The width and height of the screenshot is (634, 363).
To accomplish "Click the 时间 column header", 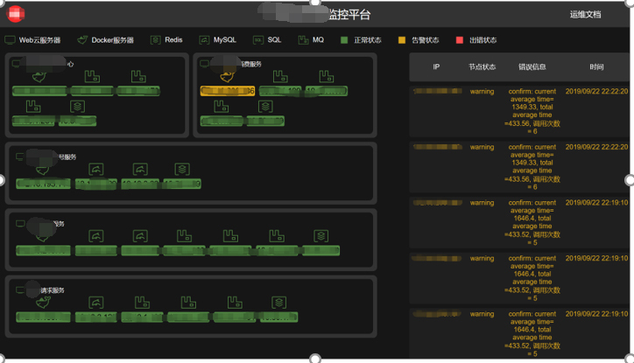I will point(596,66).
